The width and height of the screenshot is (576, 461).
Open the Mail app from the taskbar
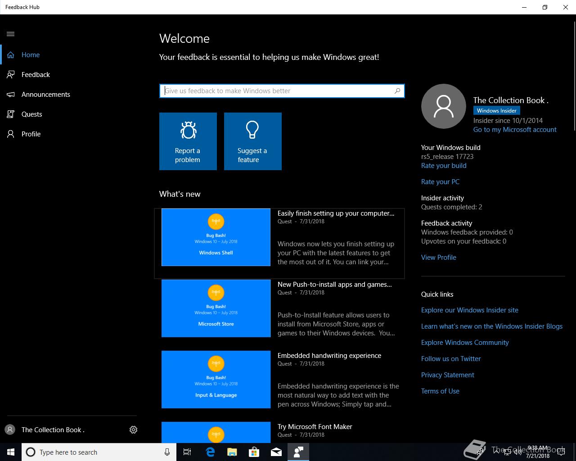276,452
